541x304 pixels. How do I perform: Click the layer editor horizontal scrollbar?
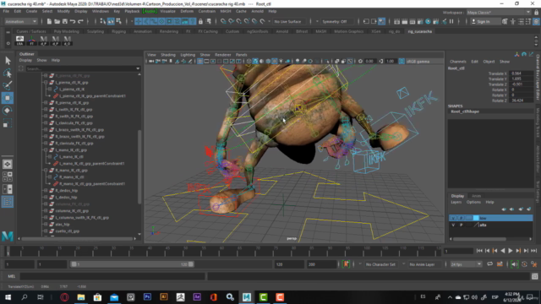[479, 239]
